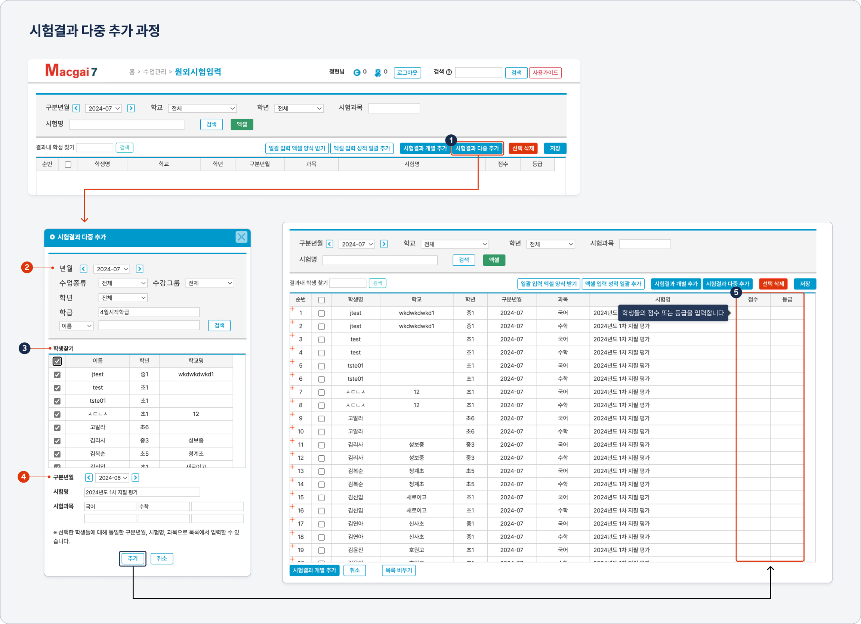Go to next month in top 구분년월

click(131, 109)
